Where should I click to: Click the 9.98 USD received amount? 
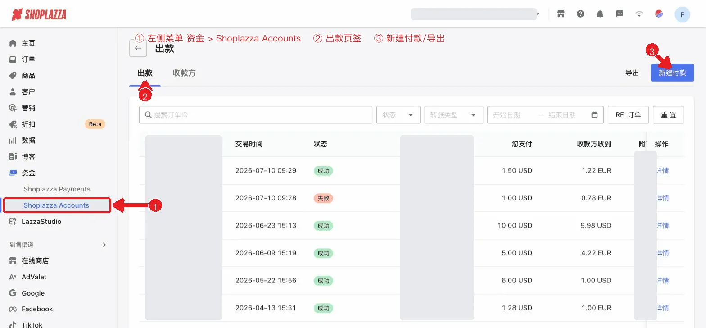pos(596,226)
